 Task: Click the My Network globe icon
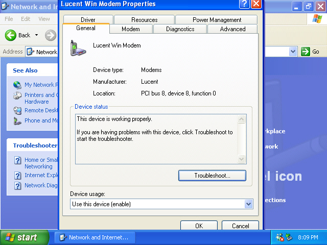17,85
